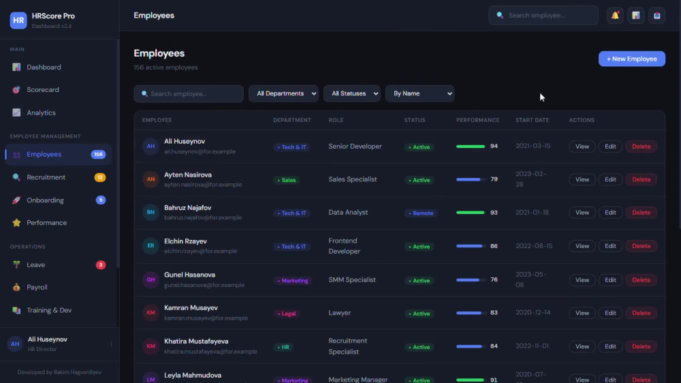This screenshot has width=681, height=383.
Task: Click the ali.huseynov@for.example email
Action: pos(200,152)
